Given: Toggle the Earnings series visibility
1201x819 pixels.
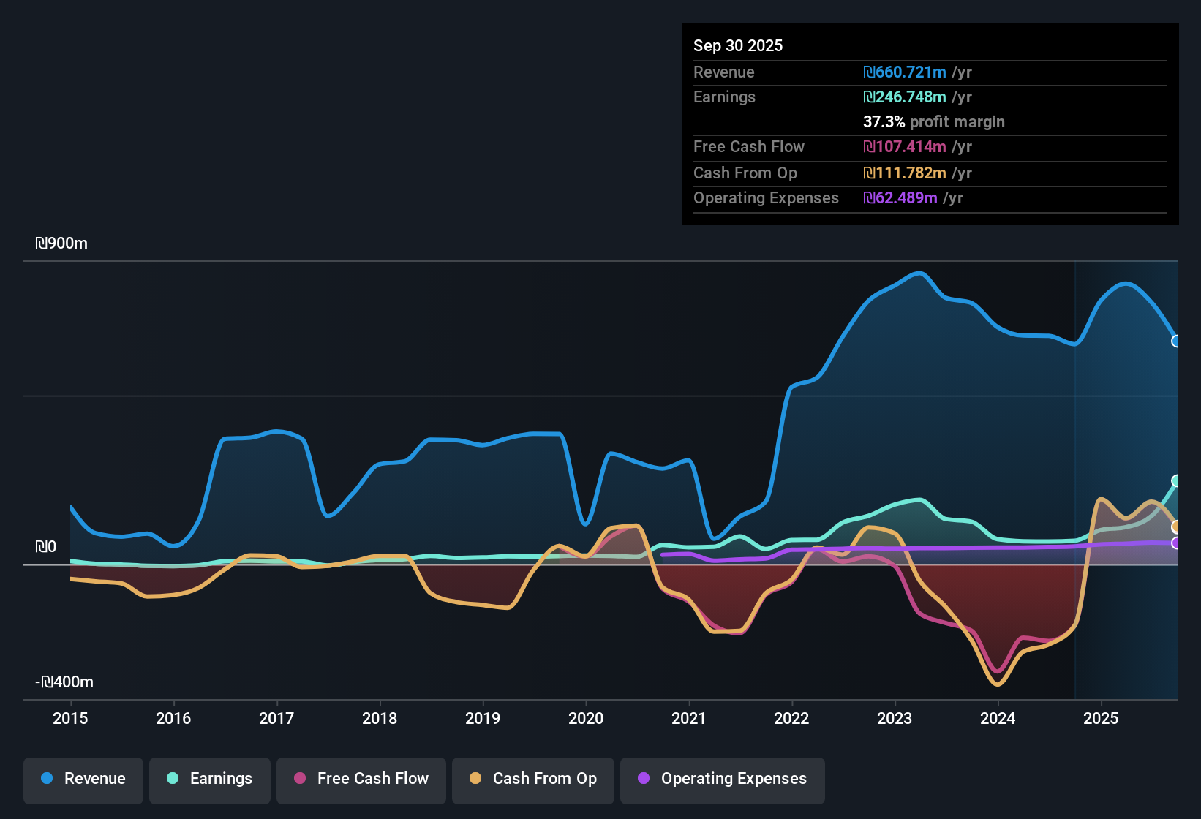Looking at the screenshot, I should pos(209,779).
